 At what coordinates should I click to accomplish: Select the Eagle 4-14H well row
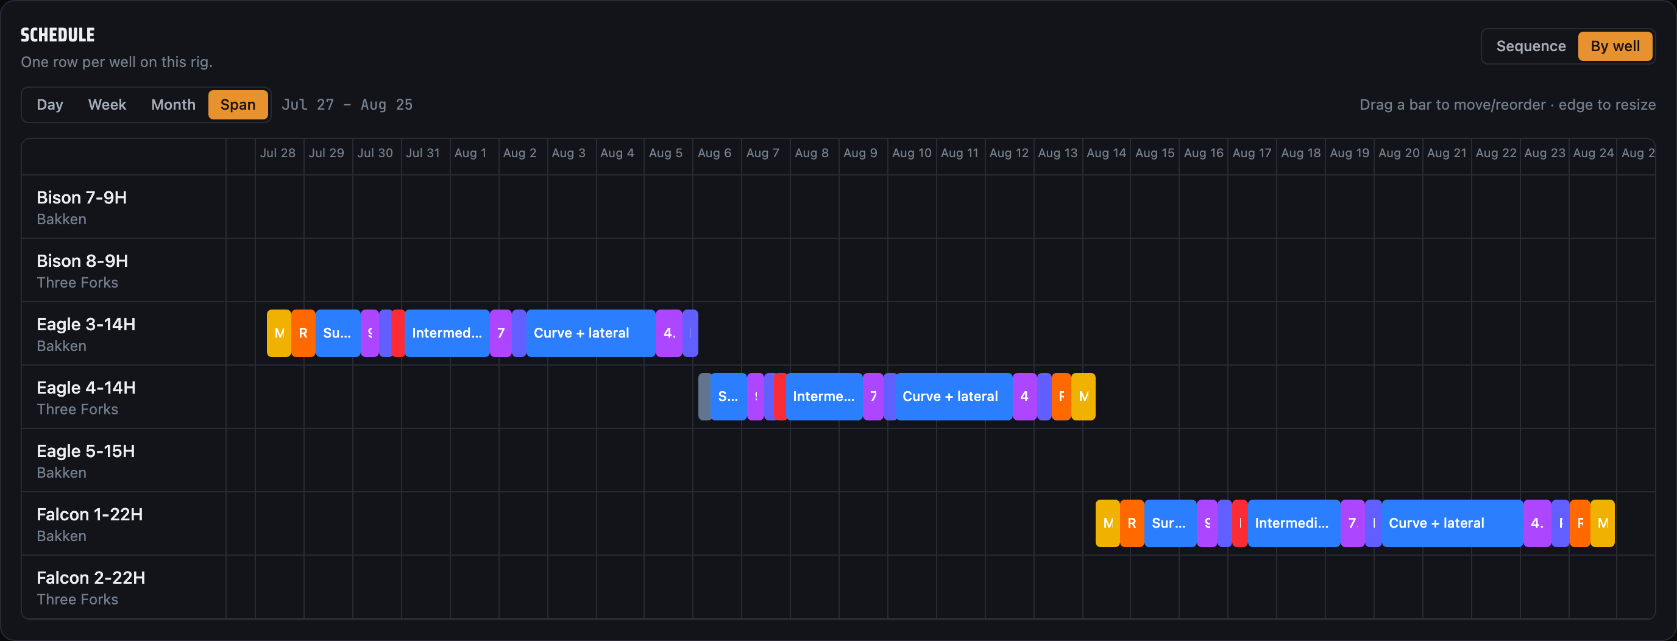[838, 397]
